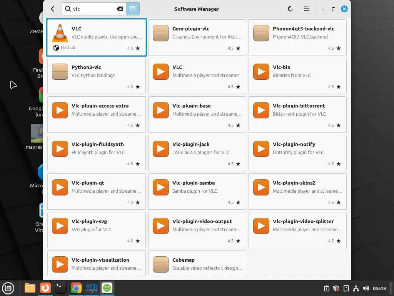This screenshot has height=296, width=394.
Task: Open network connections tray icon
Action: (x=356, y=288)
